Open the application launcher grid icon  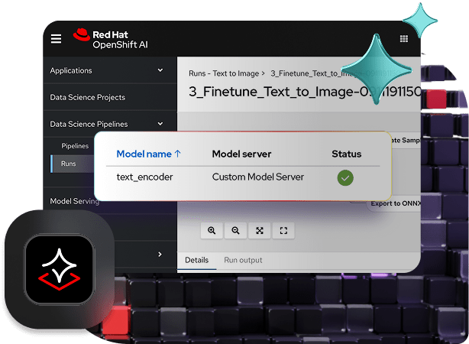pos(404,39)
